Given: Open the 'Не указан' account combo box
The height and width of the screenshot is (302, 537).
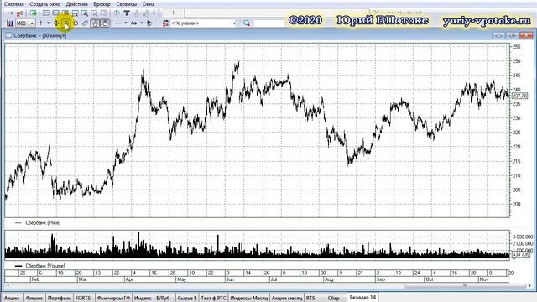Looking at the screenshot, I should (204, 23).
